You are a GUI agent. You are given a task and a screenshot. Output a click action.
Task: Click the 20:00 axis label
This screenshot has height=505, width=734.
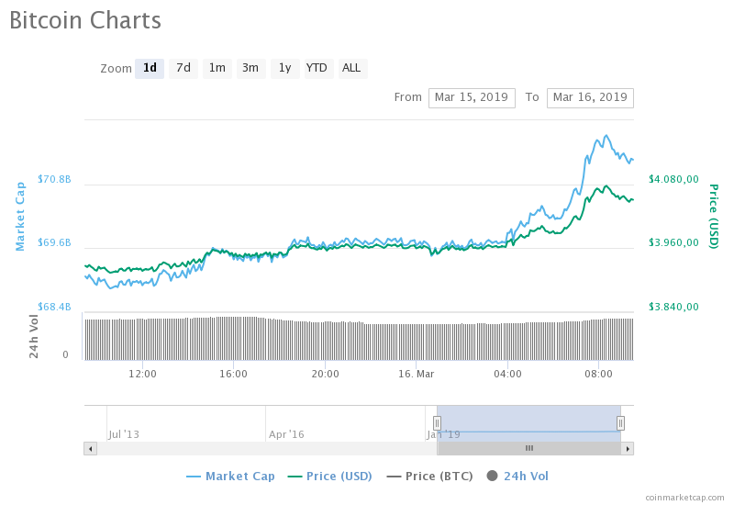[x=326, y=374]
